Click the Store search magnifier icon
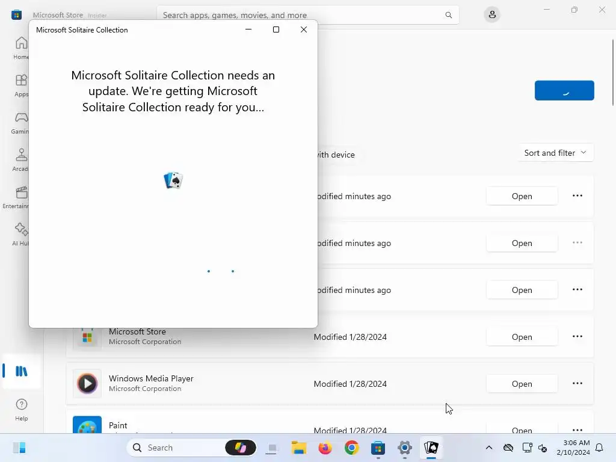Viewport: 616px width, 462px height. click(448, 15)
